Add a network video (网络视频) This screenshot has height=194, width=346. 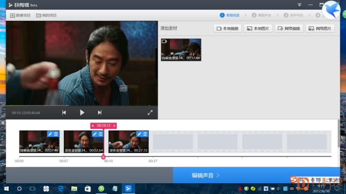coord(289,29)
